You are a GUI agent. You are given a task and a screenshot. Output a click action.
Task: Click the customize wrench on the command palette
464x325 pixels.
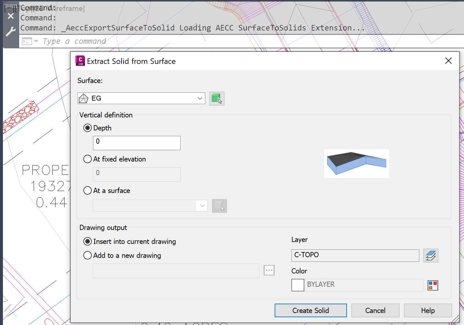(x=11, y=31)
